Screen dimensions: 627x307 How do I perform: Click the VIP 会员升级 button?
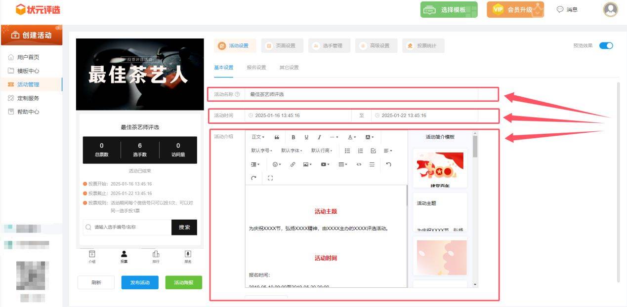pyautogui.click(x=515, y=9)
